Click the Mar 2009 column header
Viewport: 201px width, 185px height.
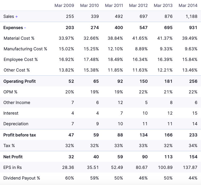tap(64, 5)
